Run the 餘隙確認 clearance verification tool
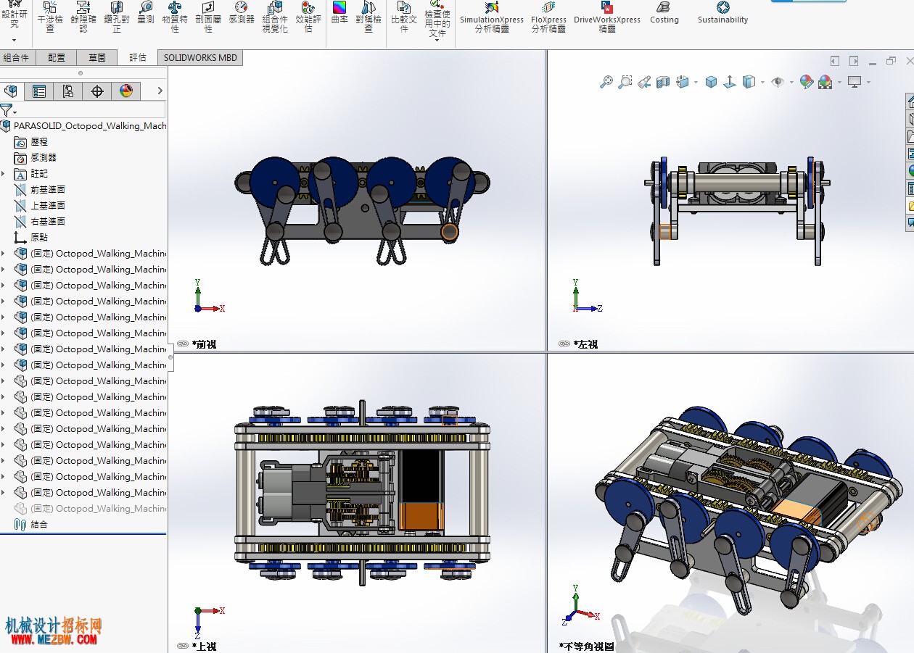914x653 pixels. tap(83, 17)
